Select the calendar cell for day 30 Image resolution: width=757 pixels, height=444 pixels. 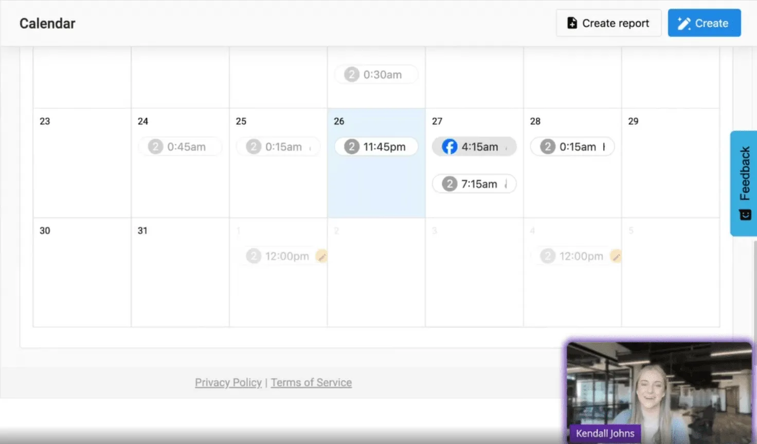click(x=82, y=272)
